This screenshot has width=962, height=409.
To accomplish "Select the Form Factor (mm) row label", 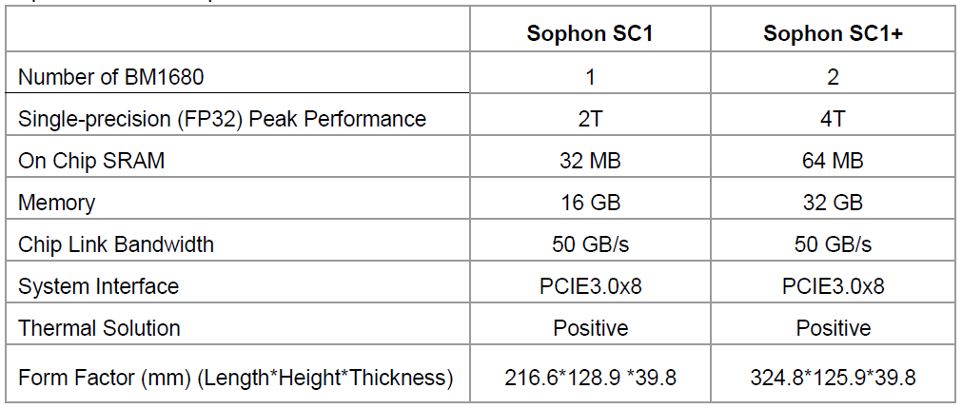I will coord(235,378).
